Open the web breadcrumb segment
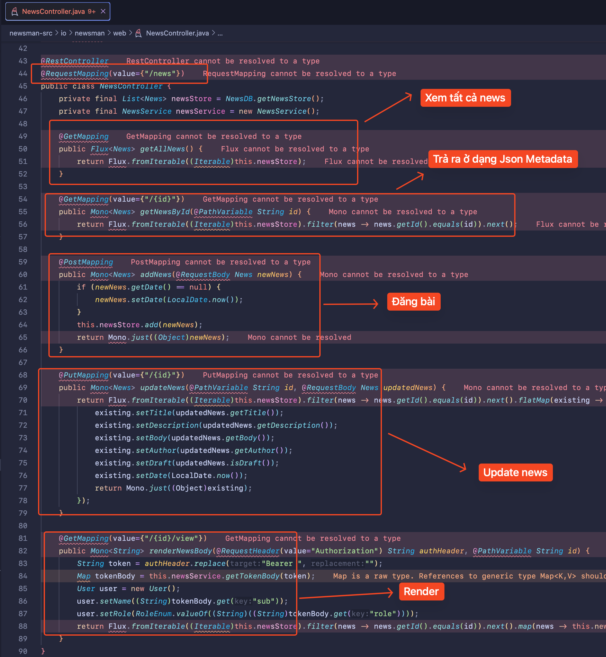 [119, 33]
